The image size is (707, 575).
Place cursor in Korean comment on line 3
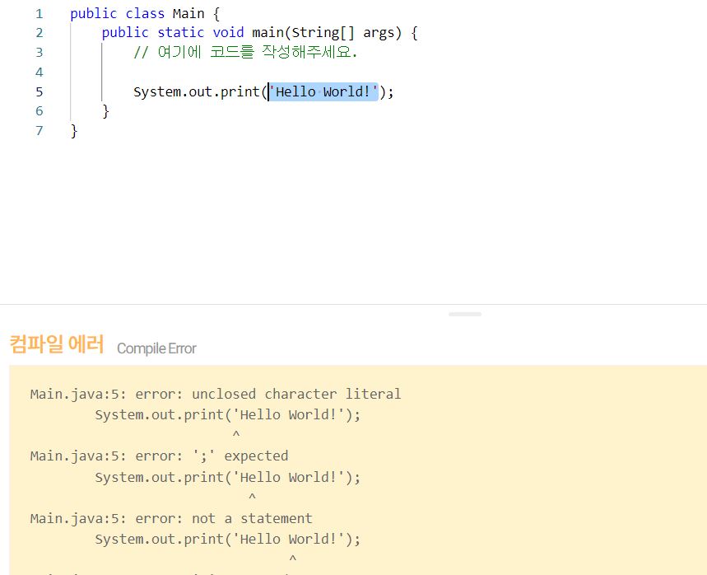[x=245, y=52]
